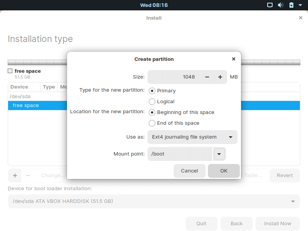Expand the Mount point dropdown arrow
308x231 pixels.
[219, 154]
